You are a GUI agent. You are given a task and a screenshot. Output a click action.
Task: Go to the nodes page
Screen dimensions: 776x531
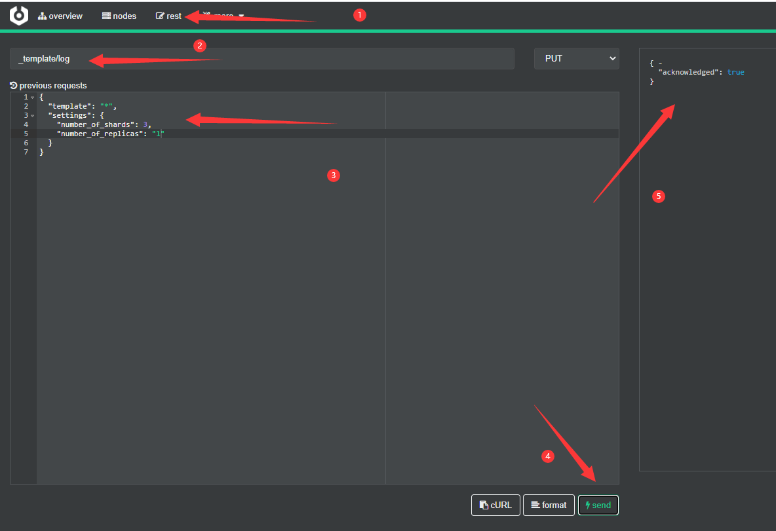tap(119, 16)
